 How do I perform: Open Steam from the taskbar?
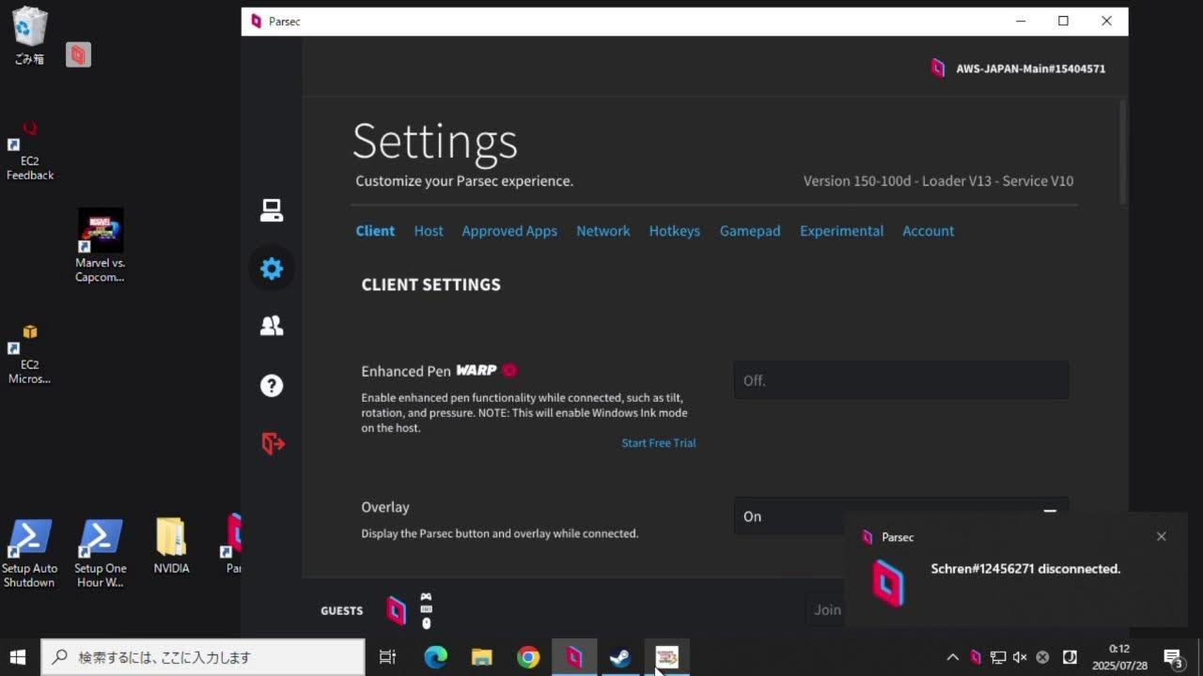click(x=620, y=657)
